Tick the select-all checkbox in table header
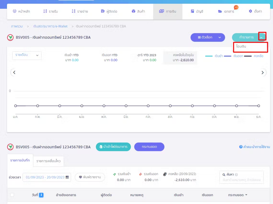This screenshot has width=273, height=204. pos(12,195)
